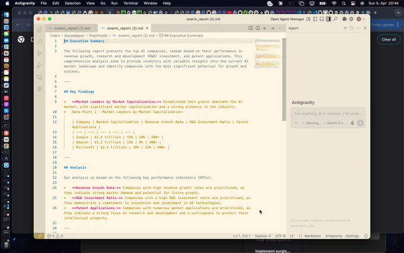Navigate forward with the editor right arrow
The width and height of the screenshot is (404, 253).
pyautogui.click(x=272, y=28)
